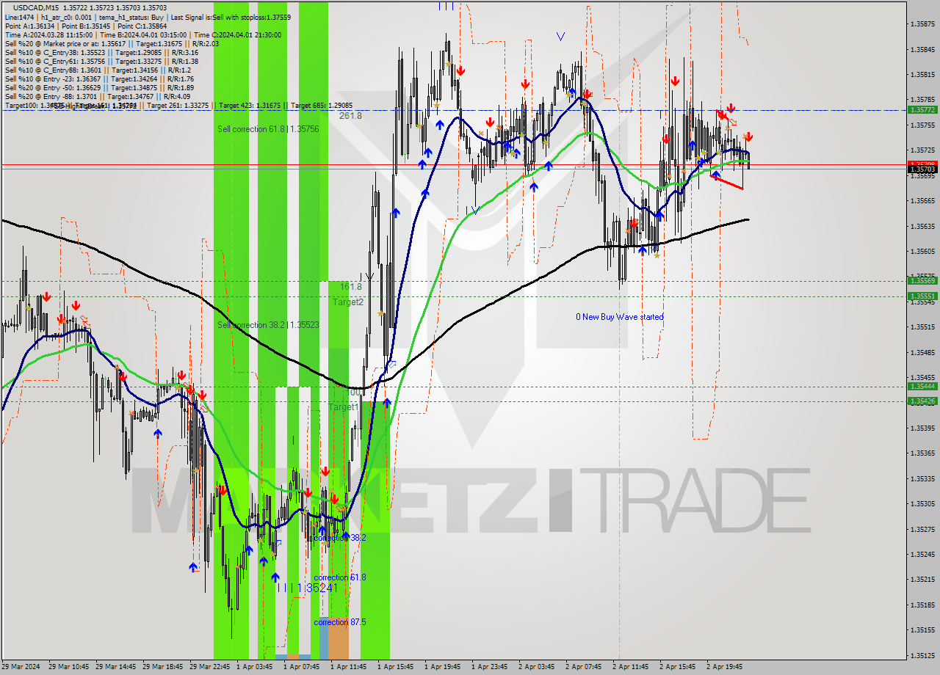
Task: Click the '0 New Buy Wave started' label
Action: [620, 317]
